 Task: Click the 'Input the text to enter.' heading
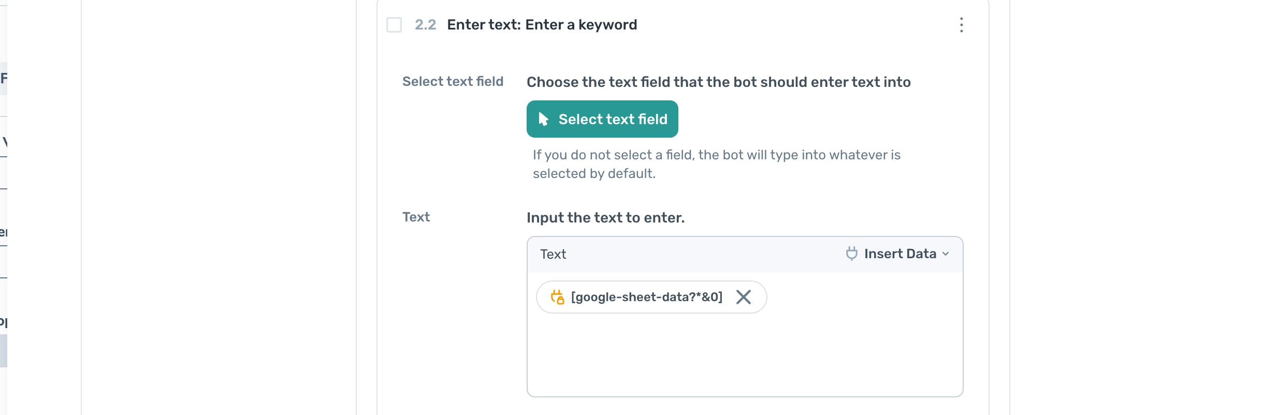click(x=605, y=217)
